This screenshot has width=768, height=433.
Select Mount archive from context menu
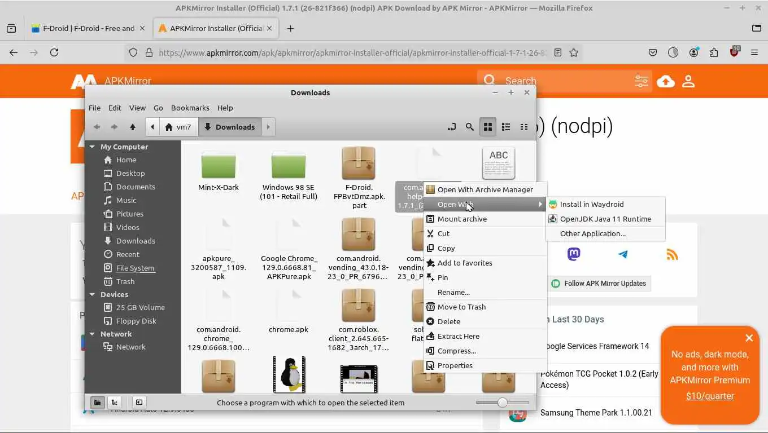pos(485,219)
